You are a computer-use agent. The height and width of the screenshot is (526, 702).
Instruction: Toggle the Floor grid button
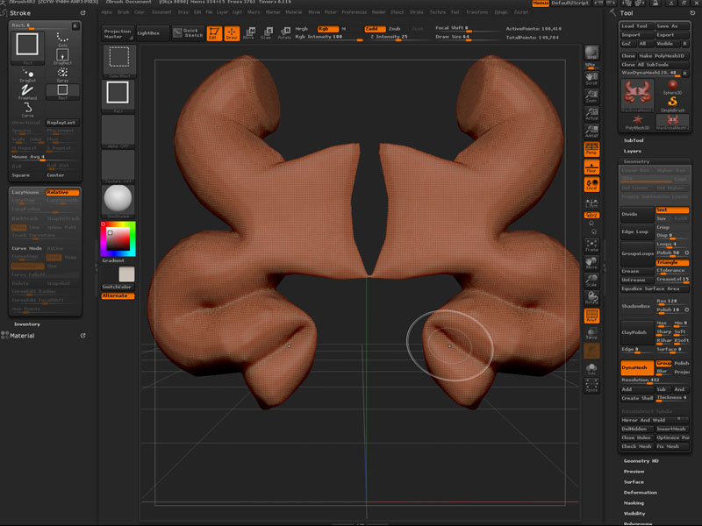click(x=591, y=167)
